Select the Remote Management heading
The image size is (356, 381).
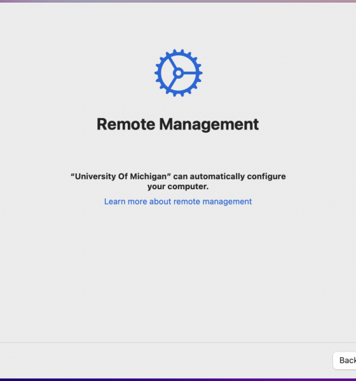[x=177, y=124]
